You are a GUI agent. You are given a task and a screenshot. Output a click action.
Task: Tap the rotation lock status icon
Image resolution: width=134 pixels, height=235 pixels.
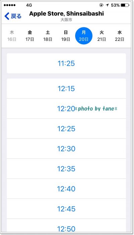pos(101,5)
